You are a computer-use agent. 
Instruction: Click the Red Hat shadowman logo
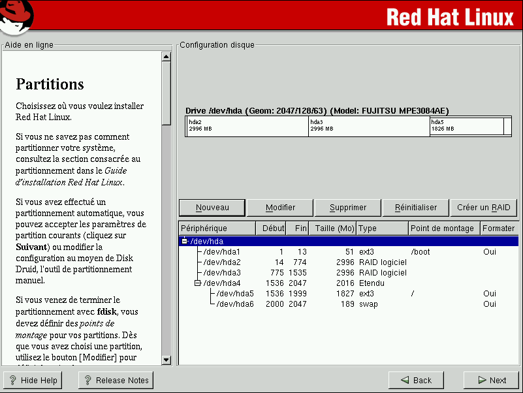pos(17,17)
